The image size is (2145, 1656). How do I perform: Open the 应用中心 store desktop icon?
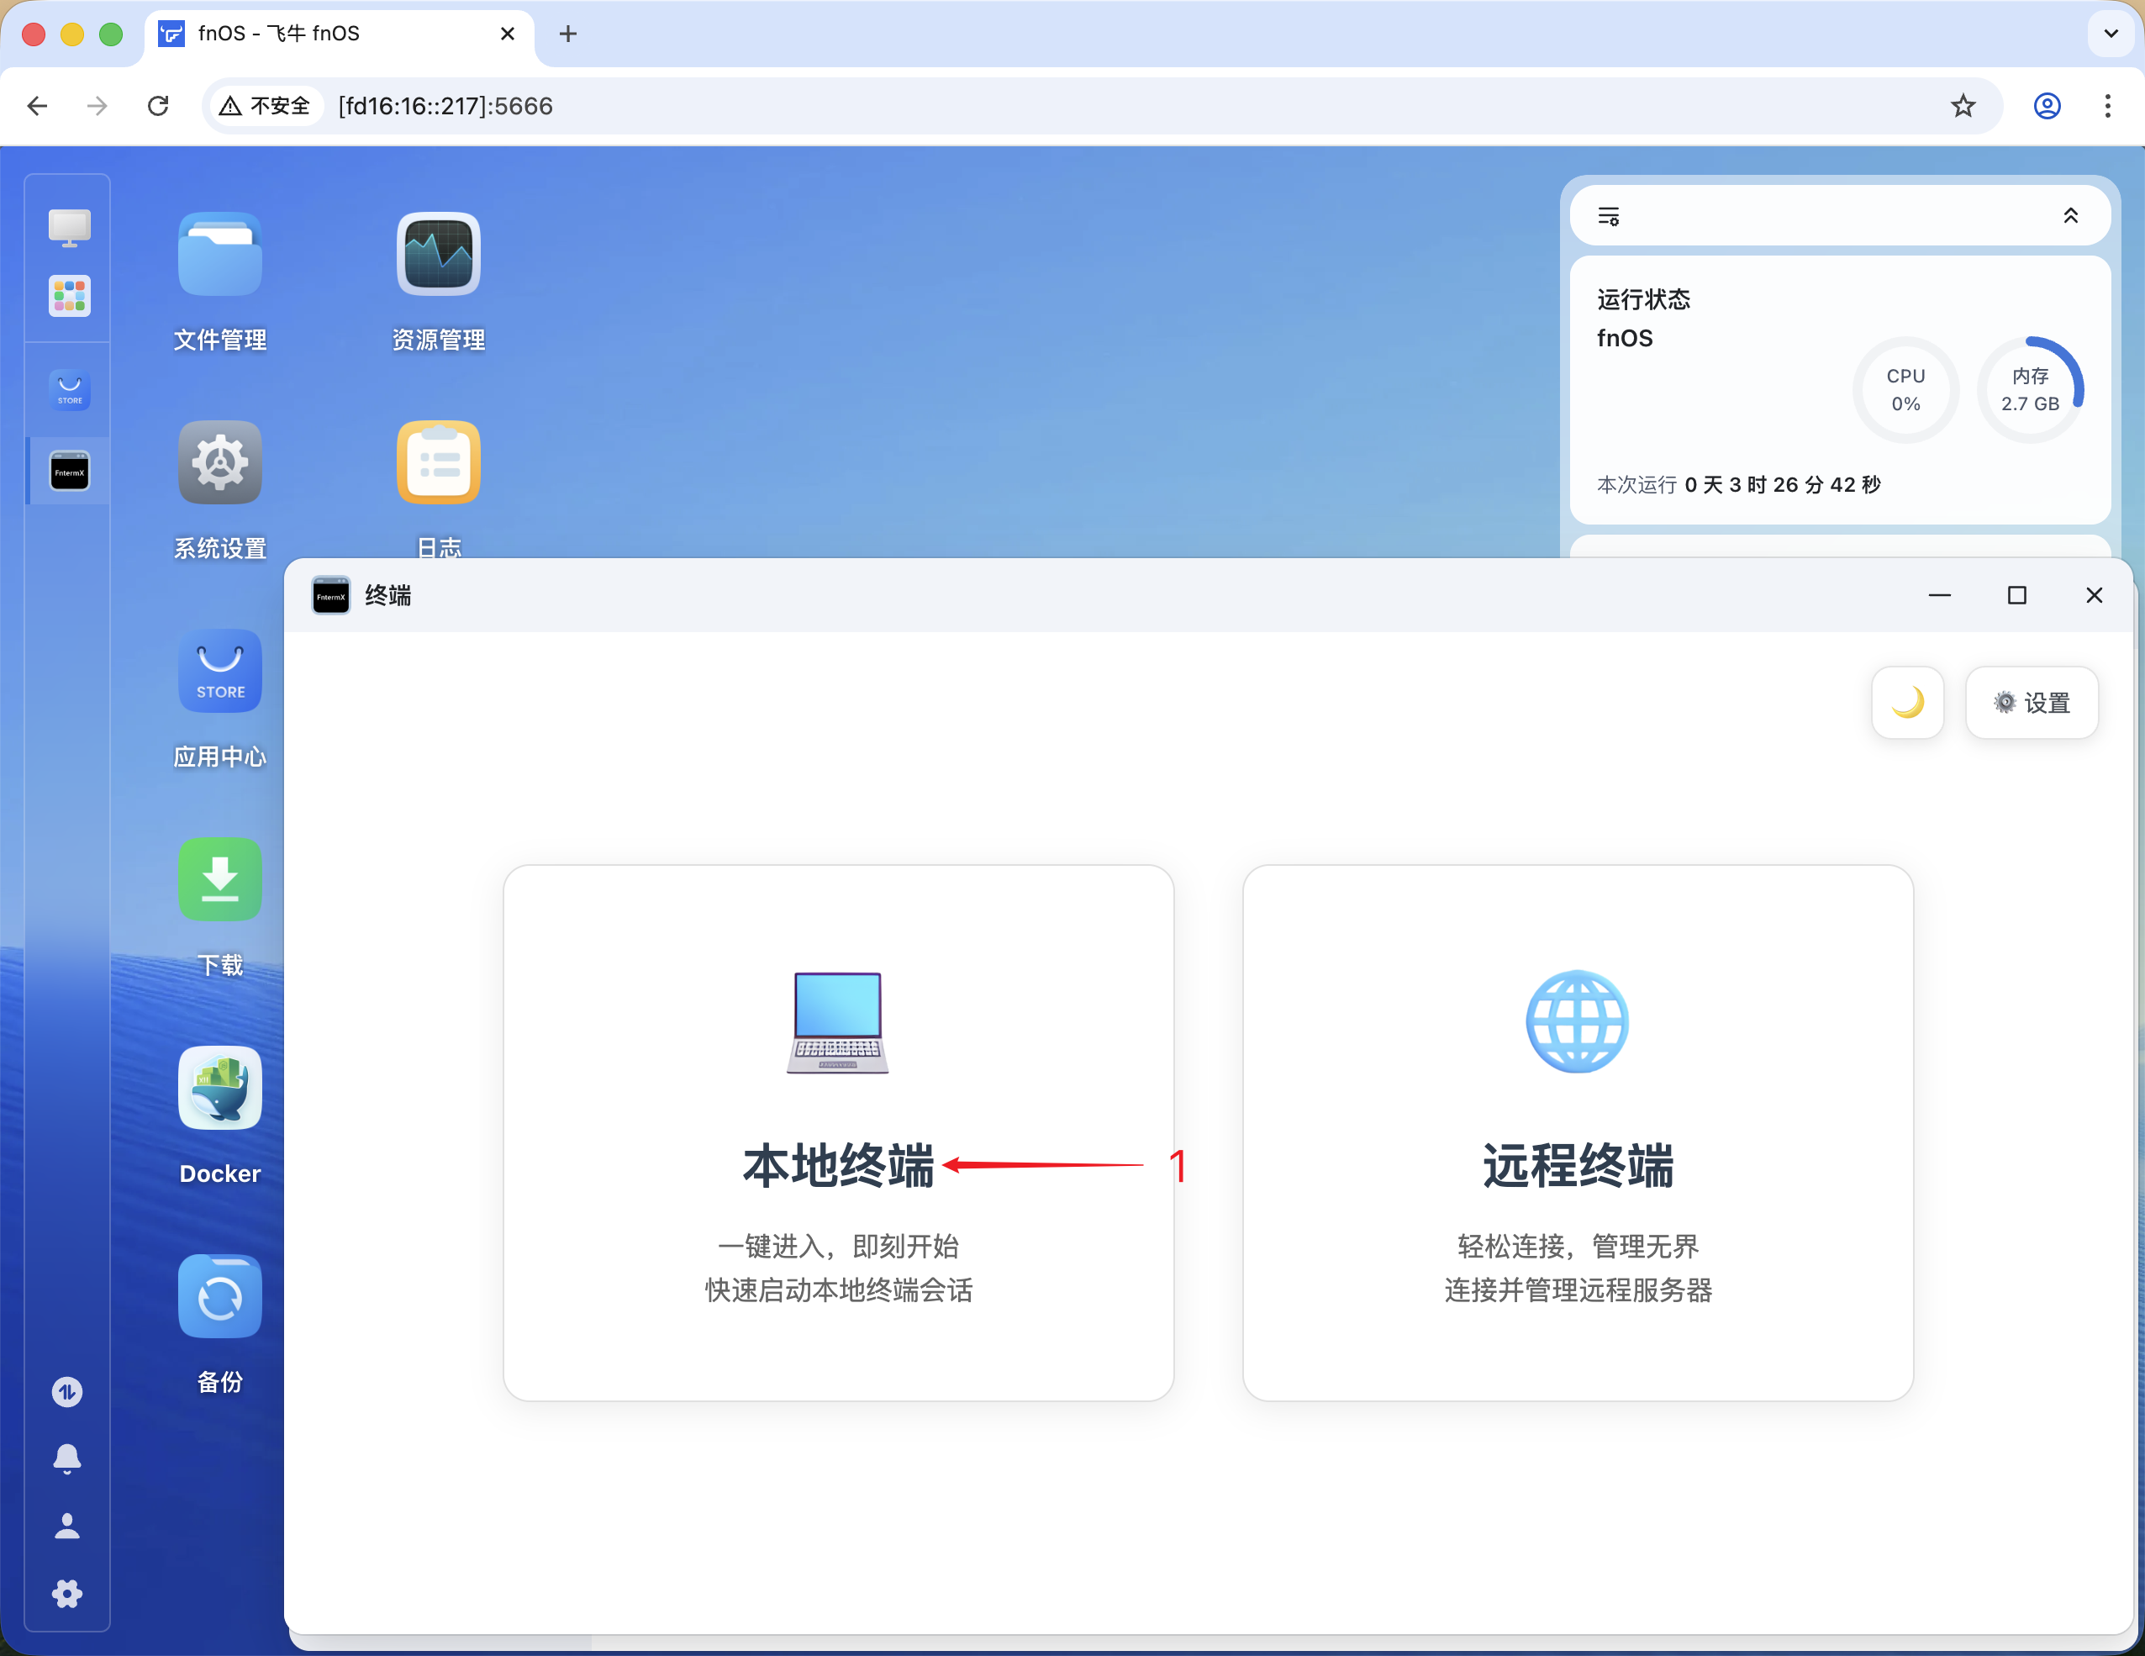pyautogui.click(x=220, y=671)
